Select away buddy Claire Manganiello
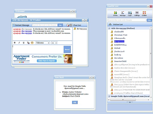Image resolution: width=153 pixels, height=114 pixels. (126, 71)
